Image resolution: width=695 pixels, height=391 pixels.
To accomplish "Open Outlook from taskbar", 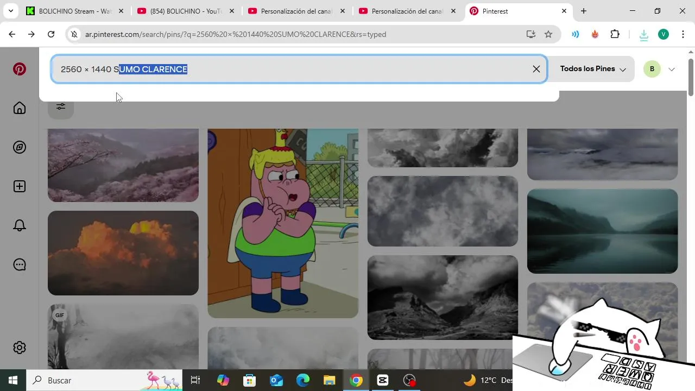I will coord(276,380).
